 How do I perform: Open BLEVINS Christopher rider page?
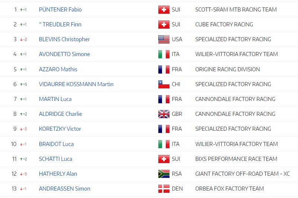64,39
